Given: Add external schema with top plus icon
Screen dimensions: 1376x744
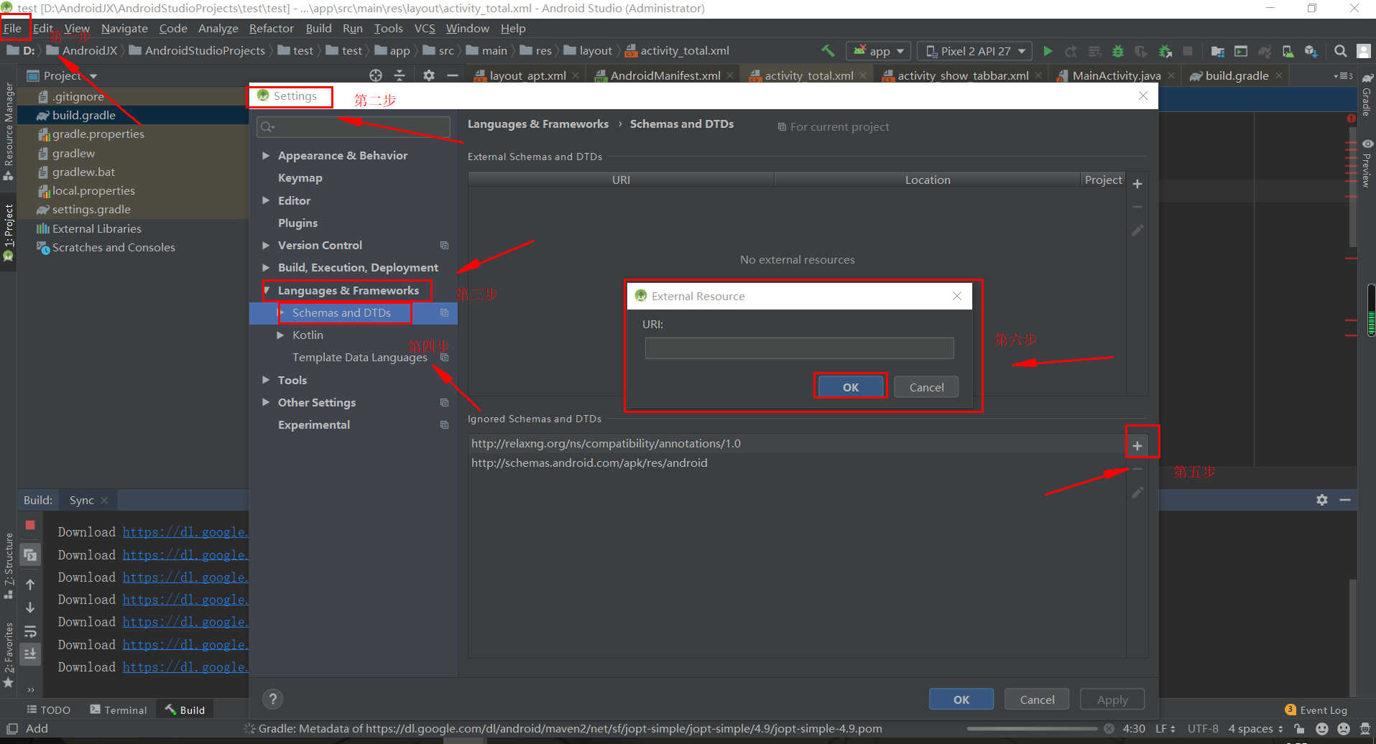Looking at the screenshot, I should pos(1137,184).
